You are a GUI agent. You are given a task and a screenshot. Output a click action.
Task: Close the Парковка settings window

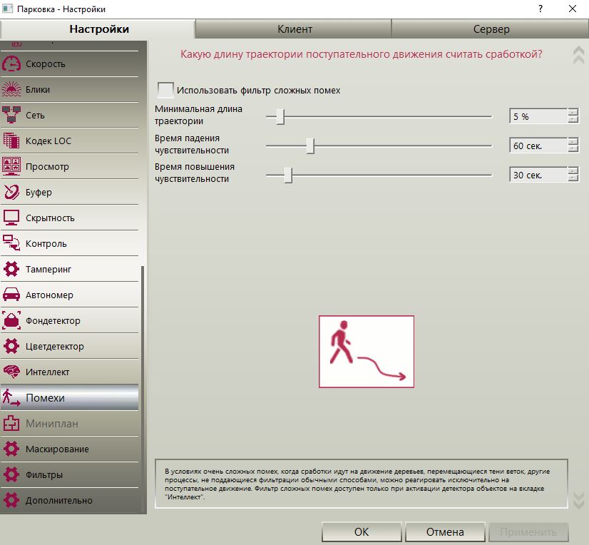click(573, 9)
